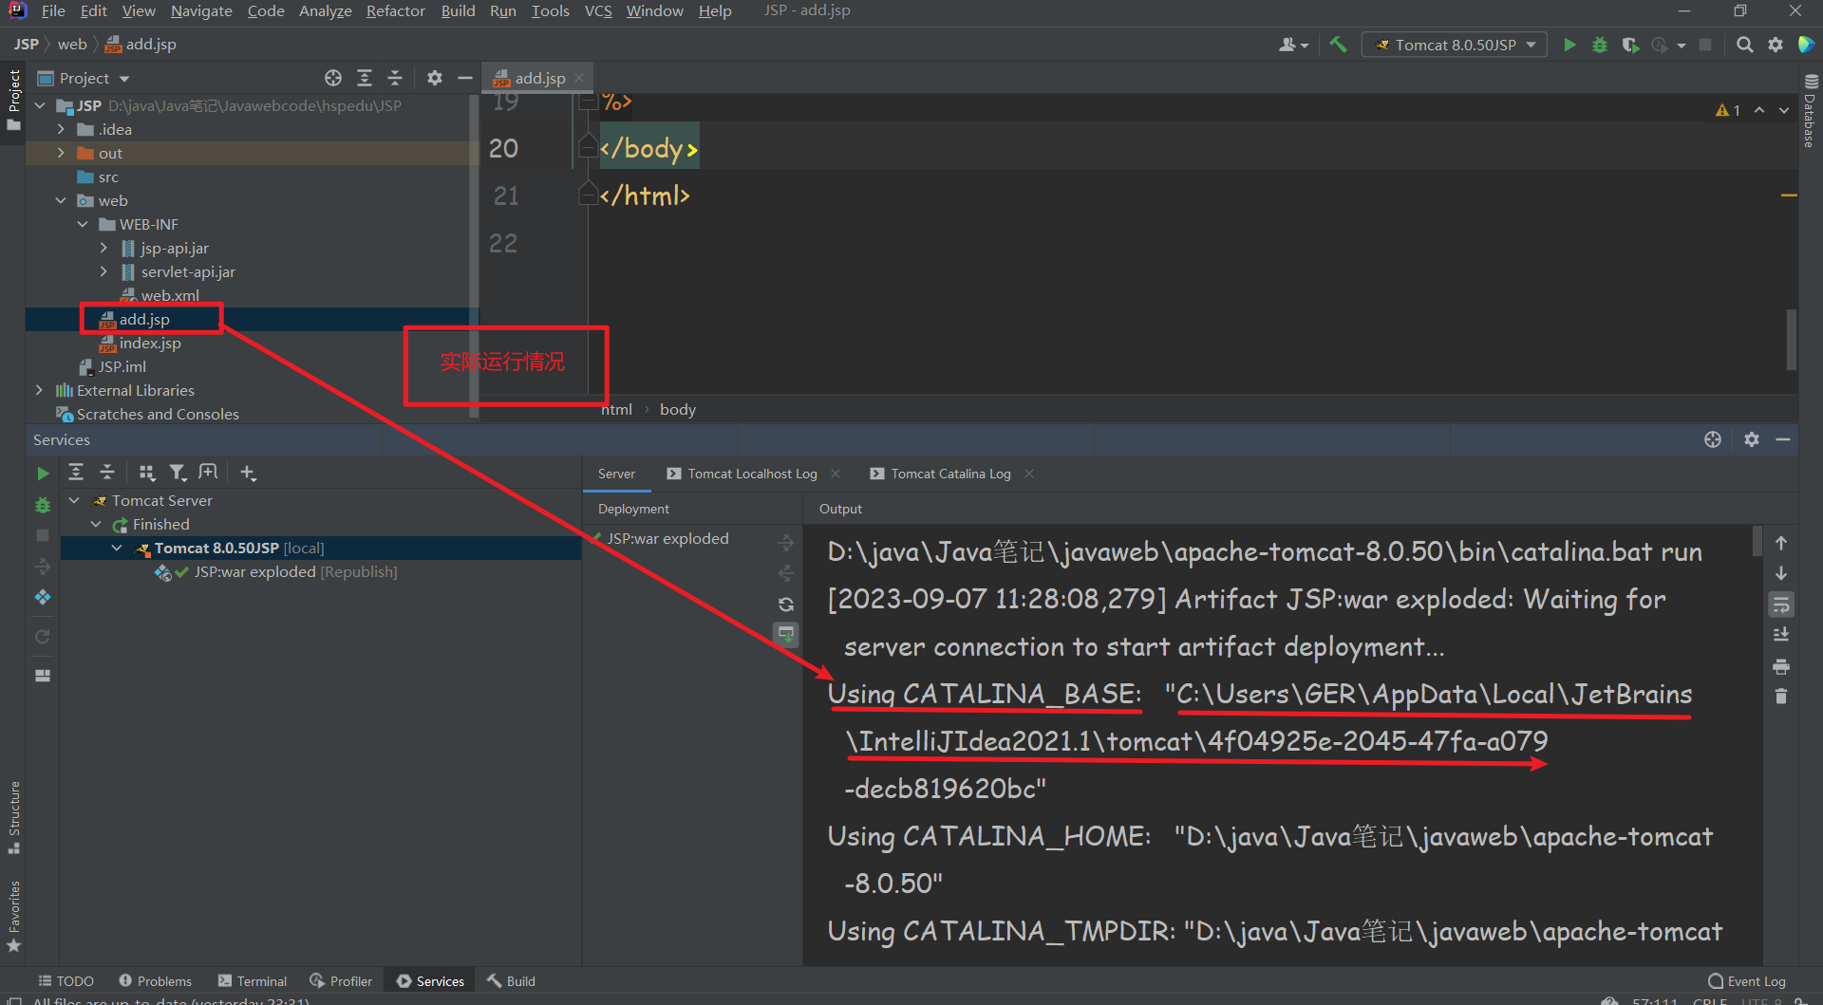Click the user account icon in toolbar
1823x1005 pixels.
pos(1293,45)
